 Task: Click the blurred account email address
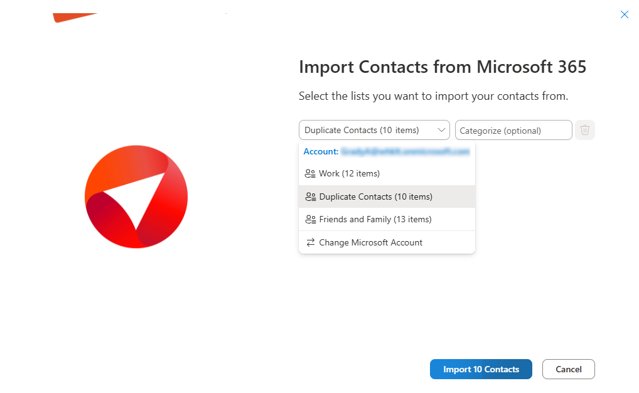(405, 151)
